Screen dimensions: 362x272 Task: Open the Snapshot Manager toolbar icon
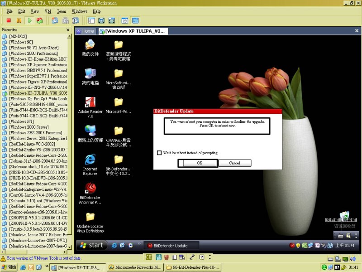(76, 20)
